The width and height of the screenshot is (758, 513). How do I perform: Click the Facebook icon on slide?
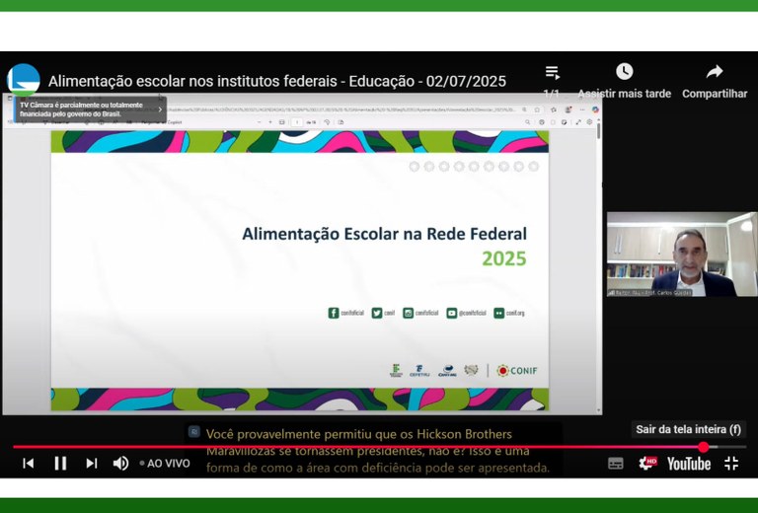click(x=334, y=313)
